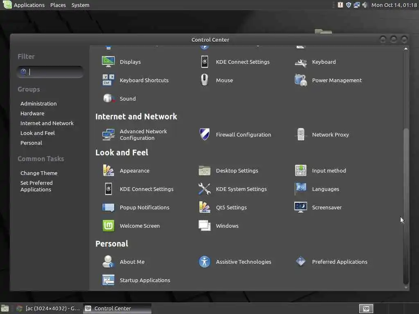
Task: Click the network icon in system tray
Action: tap(356, 5)
